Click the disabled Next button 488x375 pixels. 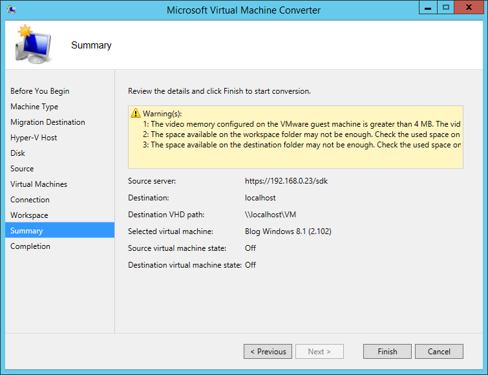point(319,351)
